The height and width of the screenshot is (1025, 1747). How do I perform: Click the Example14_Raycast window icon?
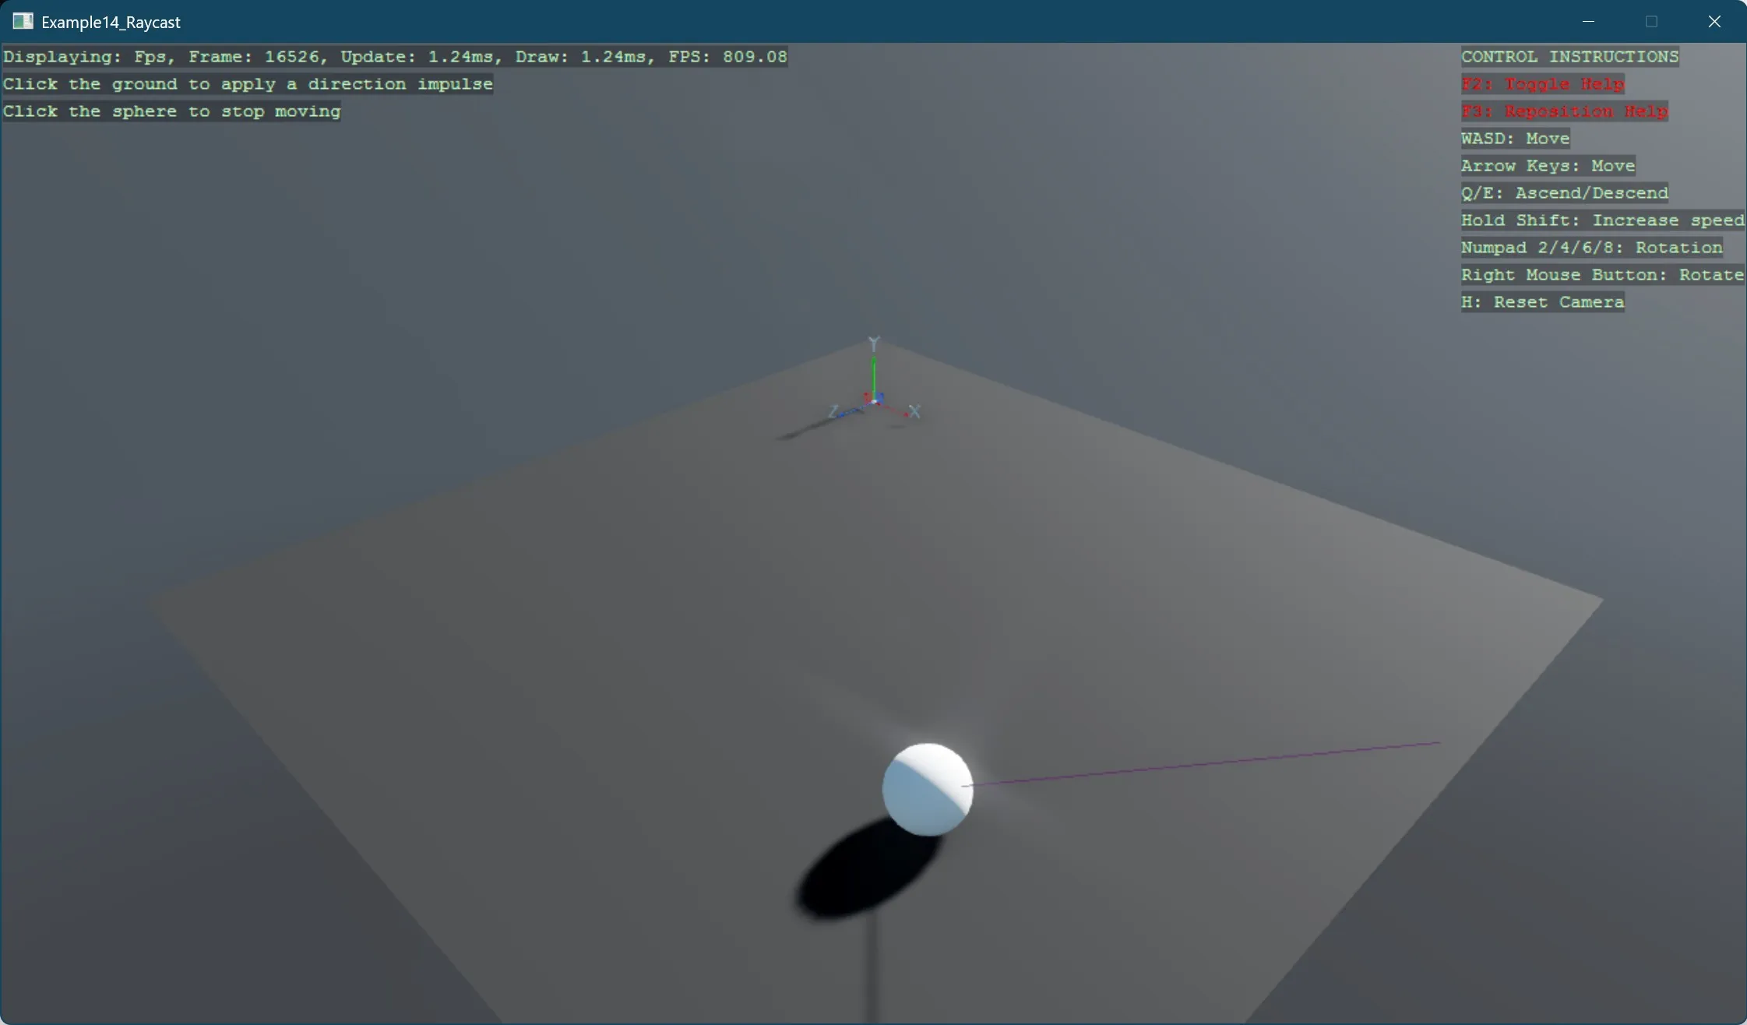[x=23, y=21]
